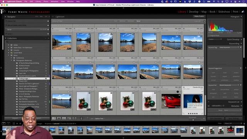The height and width of the screenshot is (139, 247).
Task: Click folder icon of Flowers 2022 collection
Action: [17, 81]
